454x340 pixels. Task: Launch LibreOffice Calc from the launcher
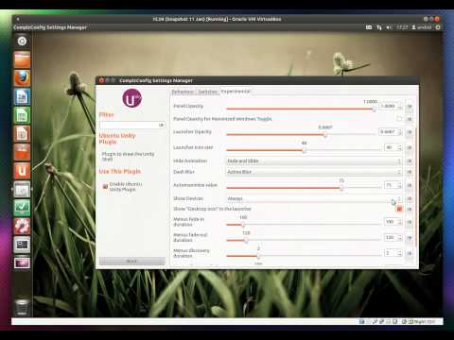22,115
